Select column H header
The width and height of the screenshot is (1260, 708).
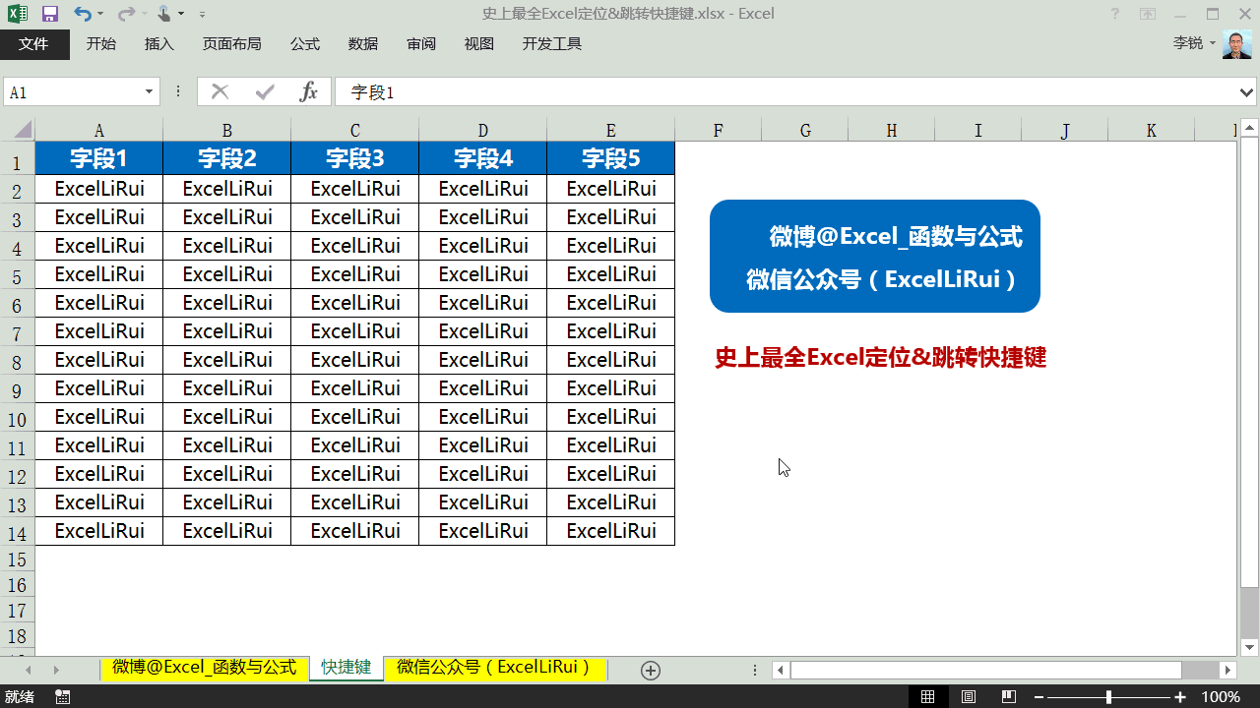coord(892,131)
